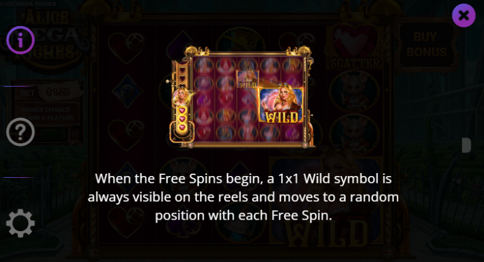This screenshot has width=484, height=262.
Task: Click the dimmed mouse character symbol under Scatter
Action: point(354,91)
